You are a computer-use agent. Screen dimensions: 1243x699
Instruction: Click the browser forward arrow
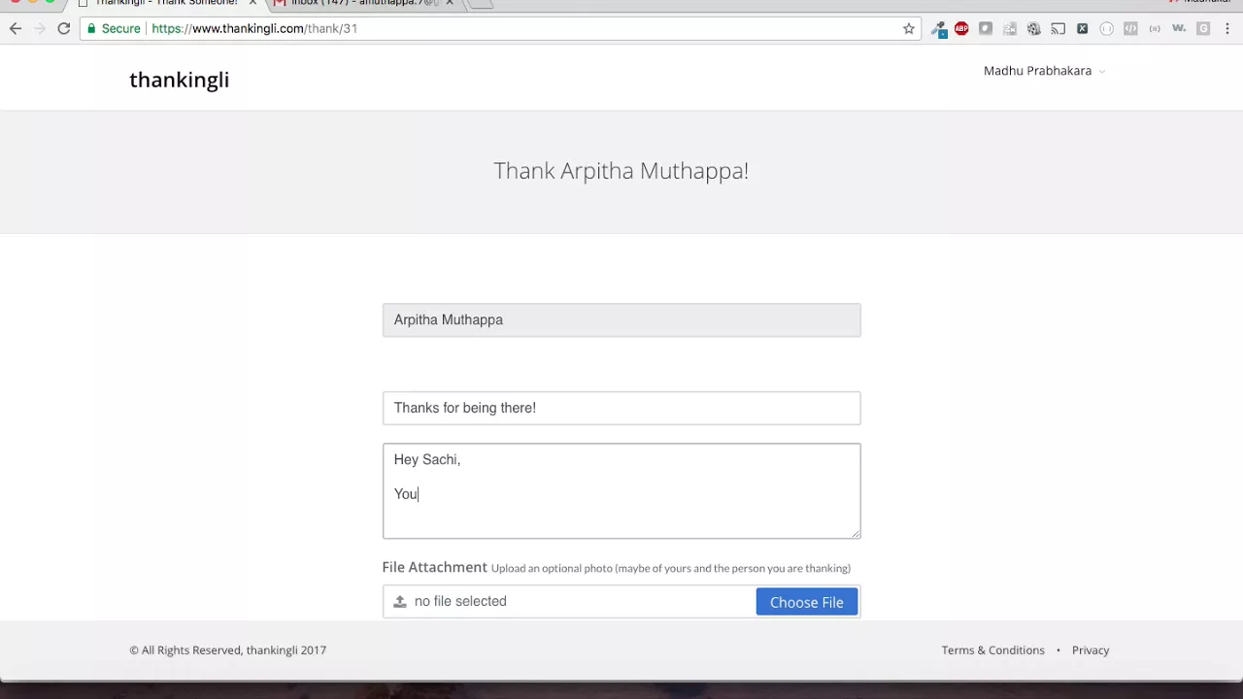coord(40,29)
